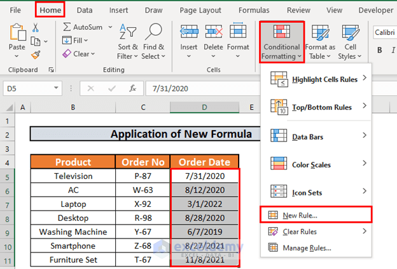
Task: Expand the Highlight Cells Rules submenu arrow
Action: coord(365,78)
